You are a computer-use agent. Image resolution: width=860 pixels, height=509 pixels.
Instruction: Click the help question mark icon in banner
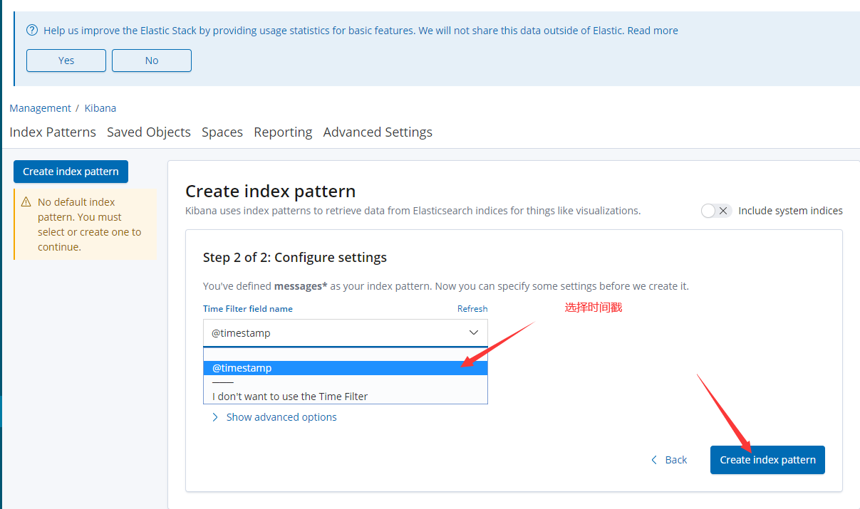[x=32, y=31]
